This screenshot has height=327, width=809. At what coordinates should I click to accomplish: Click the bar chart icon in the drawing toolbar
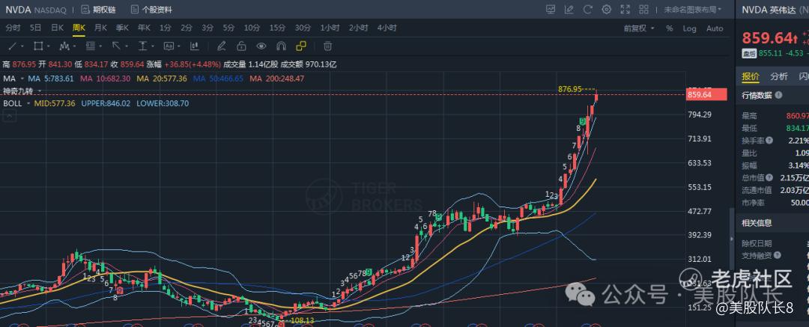click(195, 46)
